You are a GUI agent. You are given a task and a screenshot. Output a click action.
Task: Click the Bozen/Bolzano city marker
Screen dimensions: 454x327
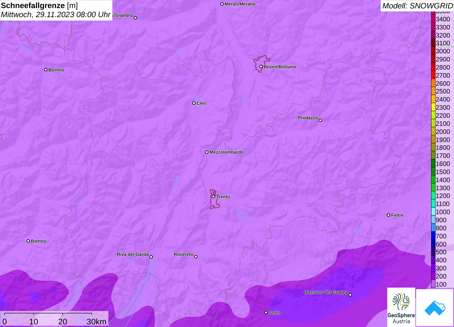coord(261,67)
